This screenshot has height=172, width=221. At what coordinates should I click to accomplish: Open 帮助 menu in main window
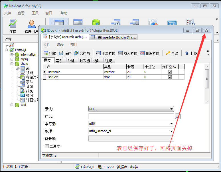tap(64, 13)
